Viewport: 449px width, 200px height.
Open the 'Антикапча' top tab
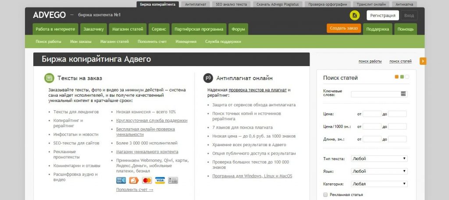(404, 4)
